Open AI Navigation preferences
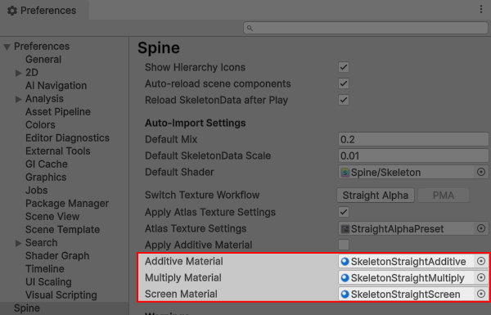The height and width of the screenshot is (315, 491). coord(56,85)
